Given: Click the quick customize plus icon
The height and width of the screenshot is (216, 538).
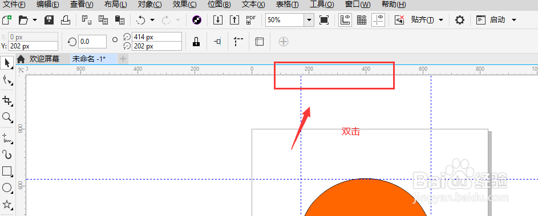Looking at the screenshot, I should [x=284, y=42].
